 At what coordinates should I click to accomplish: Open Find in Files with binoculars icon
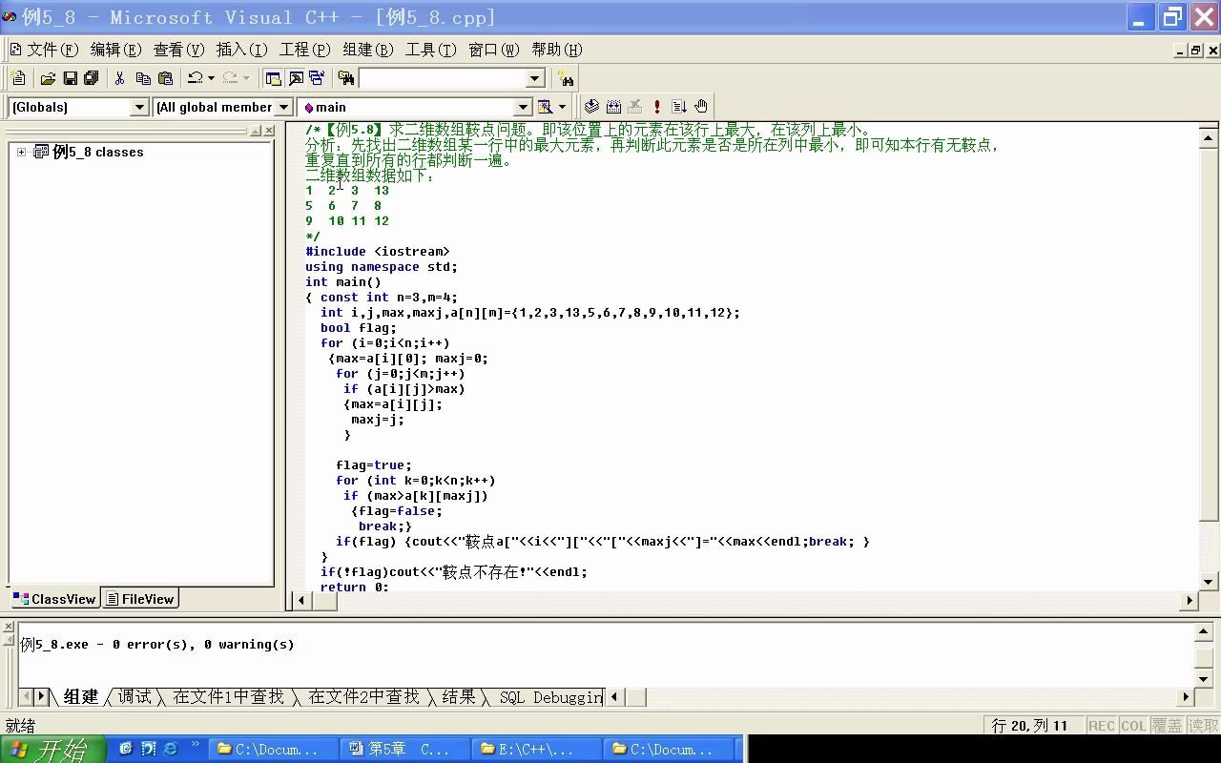[x=347, y=78]
